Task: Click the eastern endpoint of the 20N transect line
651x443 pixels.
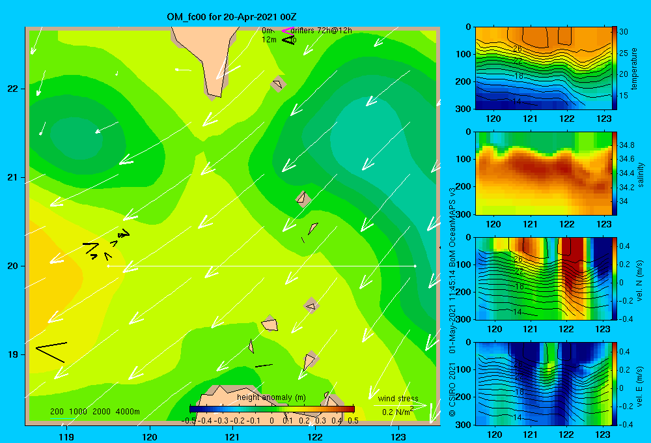Action: coord(415,266)
